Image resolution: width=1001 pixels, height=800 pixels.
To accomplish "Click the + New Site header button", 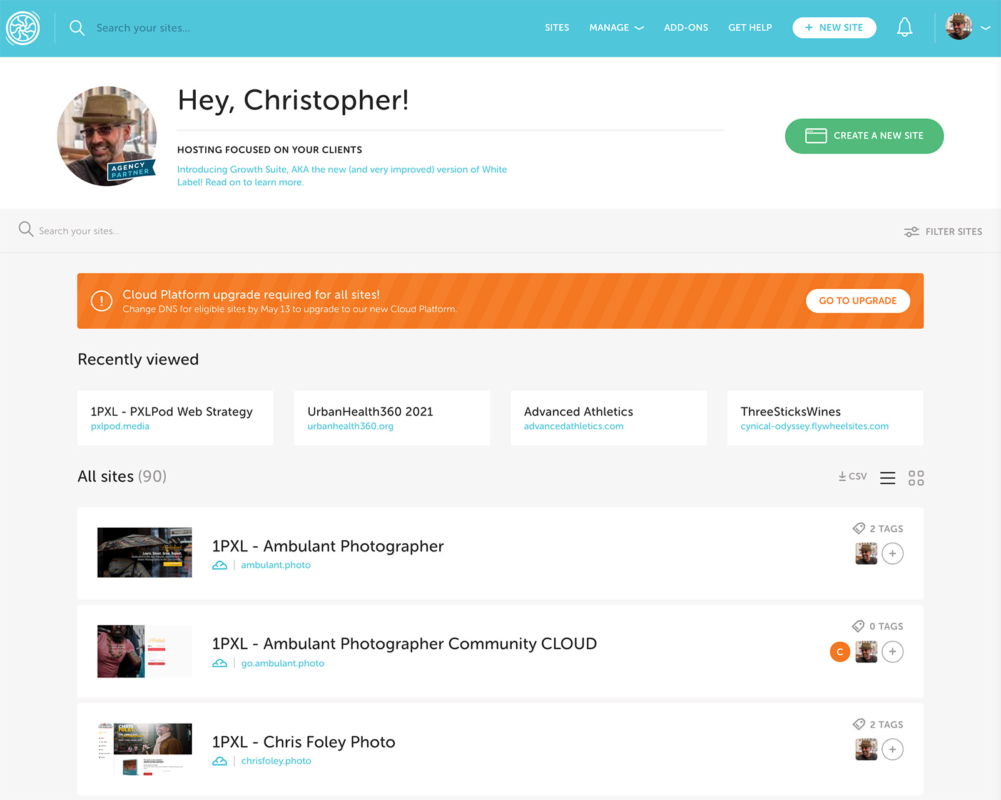I will click(834, 28).
